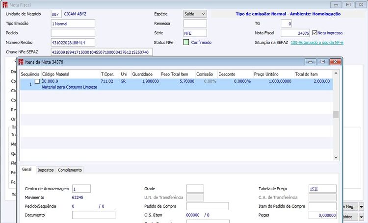Toggle the Status NFe Confirmado indicator box
The width and height of the screenshot is (368, 223).
click(x=186, y=43)
